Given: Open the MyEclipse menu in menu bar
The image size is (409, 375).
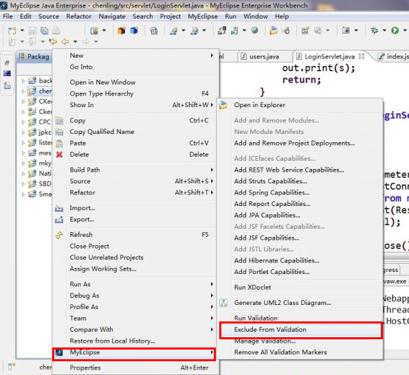Looking at the screenshot, I should pos(203,16).
